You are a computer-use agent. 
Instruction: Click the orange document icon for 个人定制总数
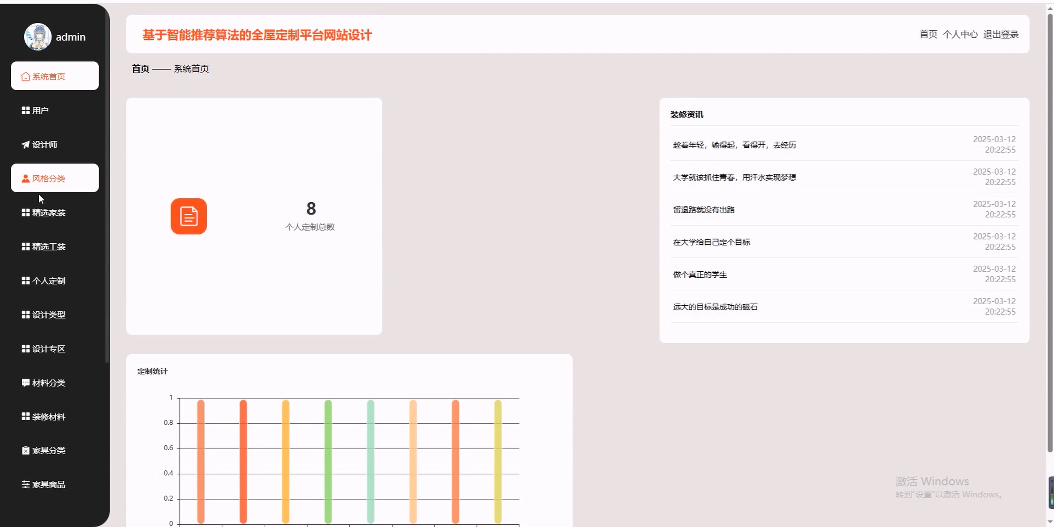click(189, 216)
